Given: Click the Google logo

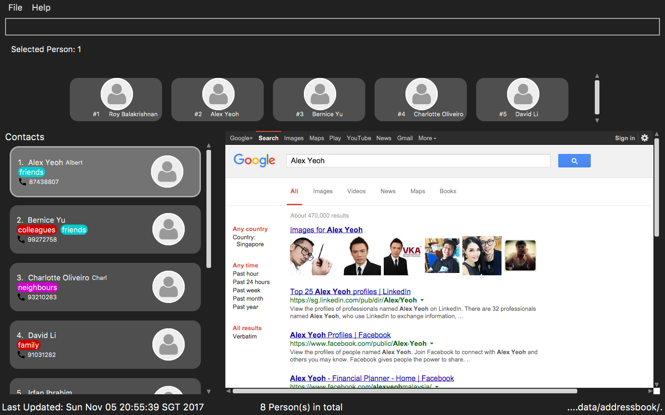Looking at the screenshot, I should point(254,160).
